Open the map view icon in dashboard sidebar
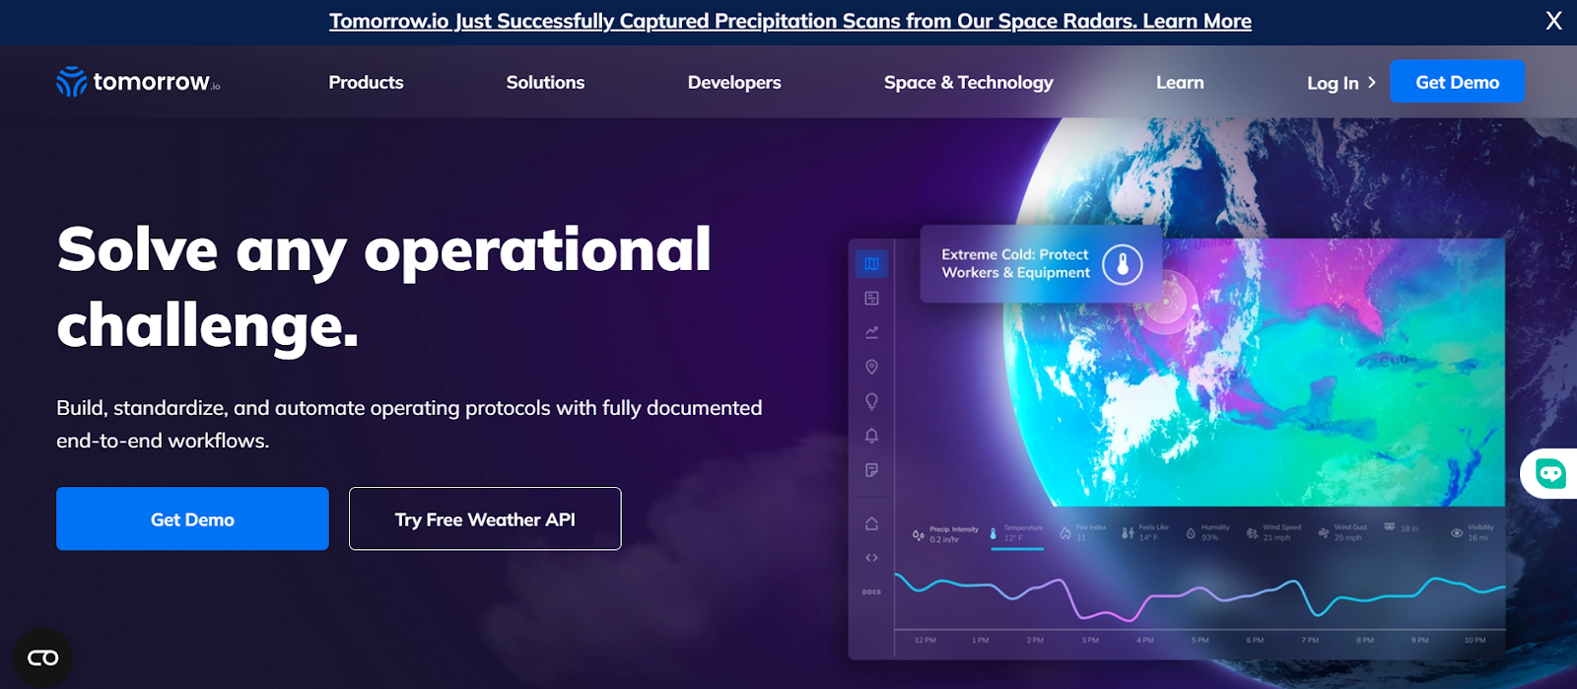Screen dimensions: 1577x689 point(871,263)
